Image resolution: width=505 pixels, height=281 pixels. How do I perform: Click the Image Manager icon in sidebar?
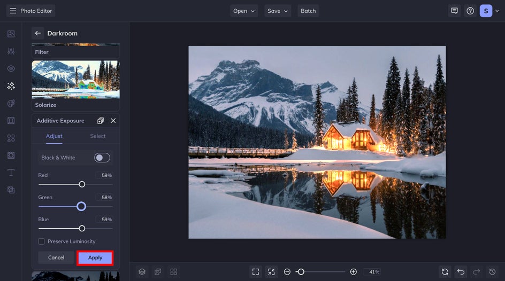click(x=11, y=34)
